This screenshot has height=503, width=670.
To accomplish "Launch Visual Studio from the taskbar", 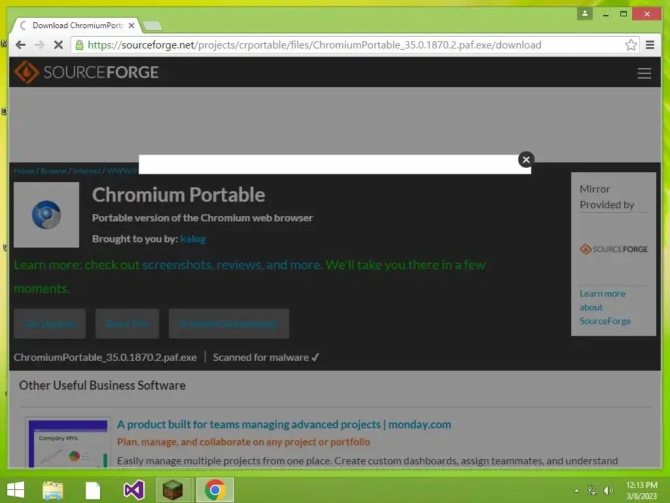I will [133, 490].
